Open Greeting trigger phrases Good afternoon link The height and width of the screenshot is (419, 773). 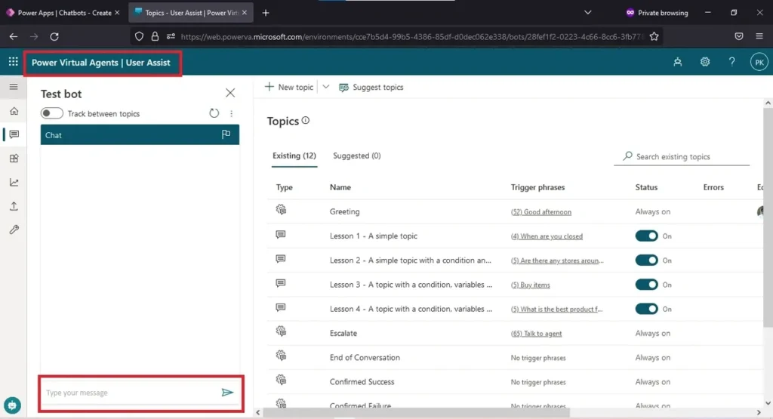tap(541, 212)
